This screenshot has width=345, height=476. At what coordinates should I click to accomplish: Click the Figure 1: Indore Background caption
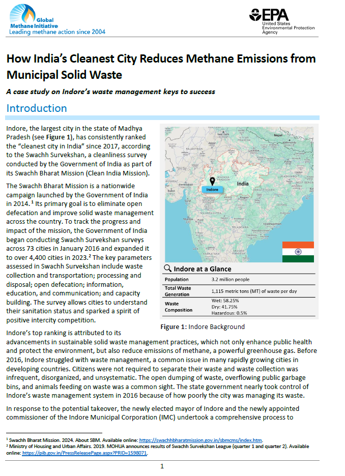click(203, 326)
